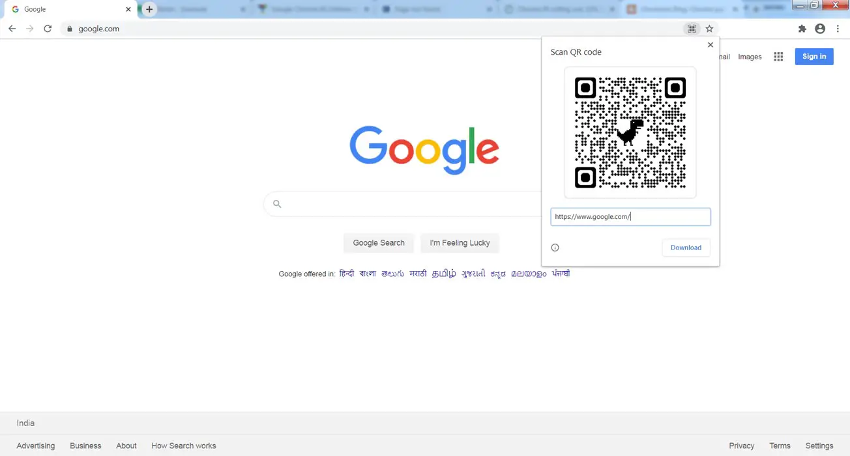Switch language to मराठी
Image resolution: width=850 pixels, height=456 pixels.
point(418,274)
